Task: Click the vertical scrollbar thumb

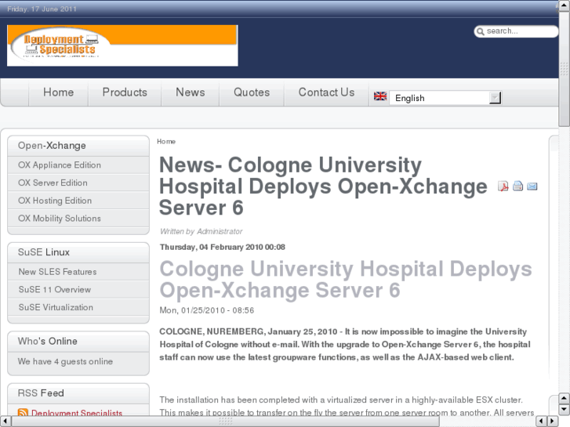Action: tap(564, 69)
